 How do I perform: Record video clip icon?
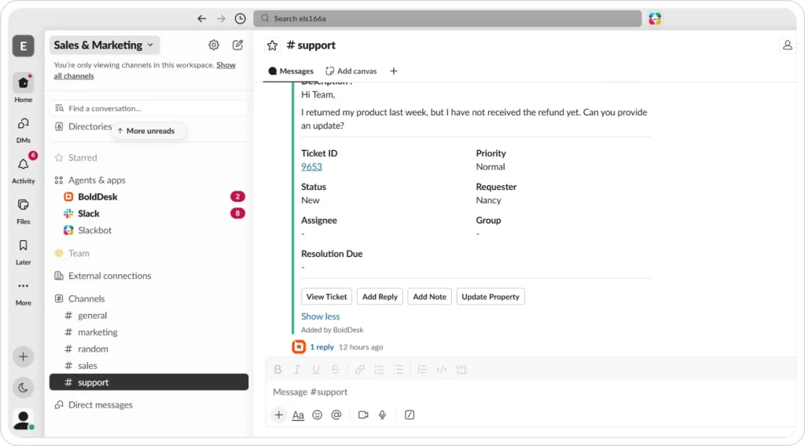point(363,415)
